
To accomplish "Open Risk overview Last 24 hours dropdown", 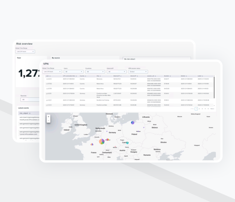I will 25,51.
